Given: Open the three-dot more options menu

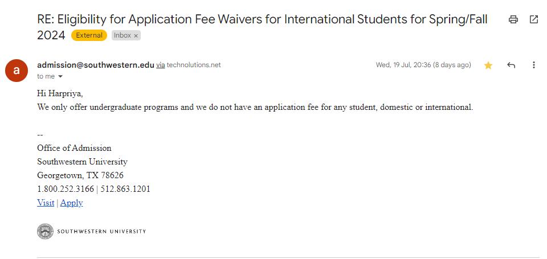Looking at the screenshot, I should tap(534, 65).
